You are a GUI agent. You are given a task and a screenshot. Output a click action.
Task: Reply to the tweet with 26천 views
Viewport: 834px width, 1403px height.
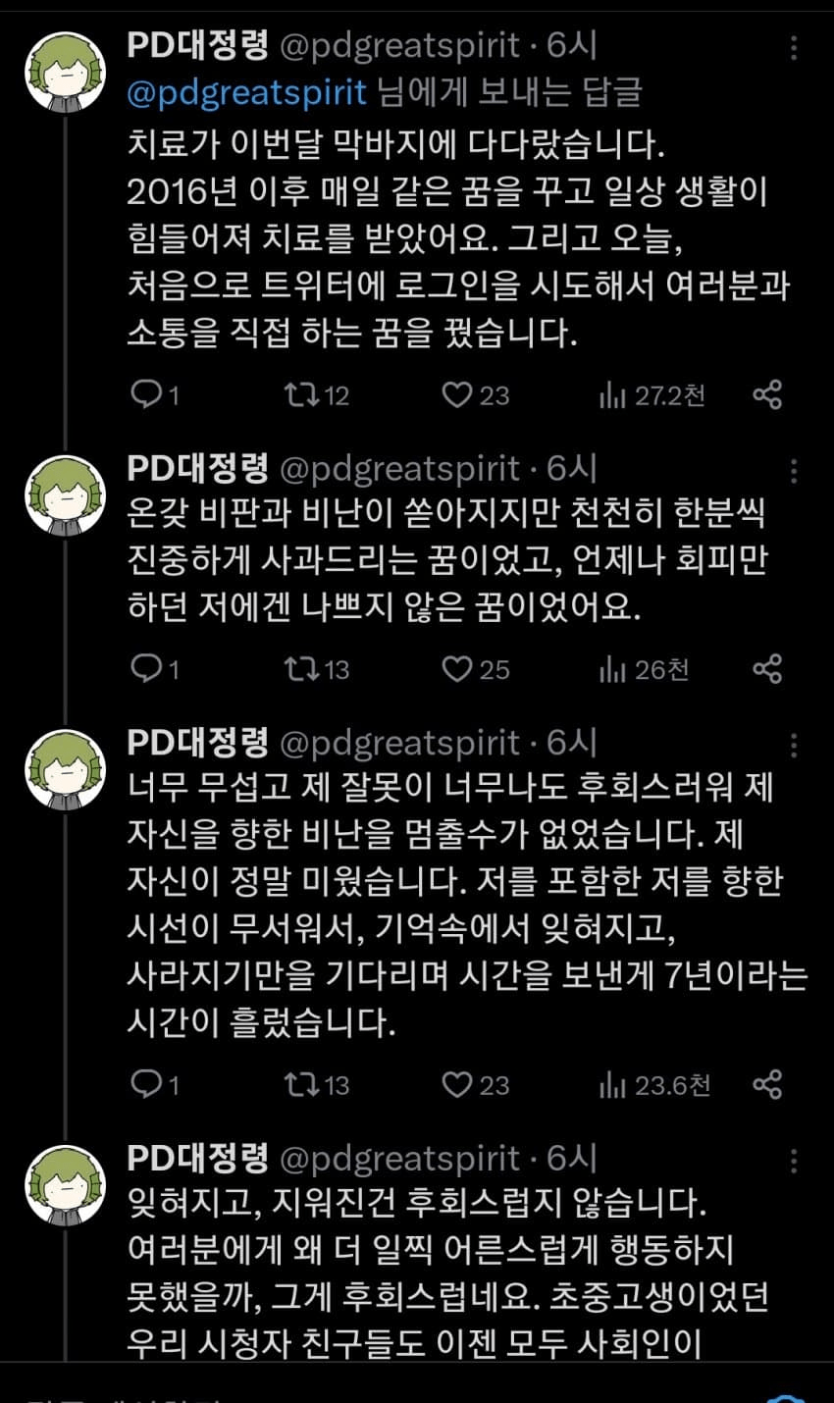click(155, 669)
